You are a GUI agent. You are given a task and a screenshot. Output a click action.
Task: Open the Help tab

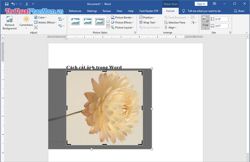click(131, 11)
